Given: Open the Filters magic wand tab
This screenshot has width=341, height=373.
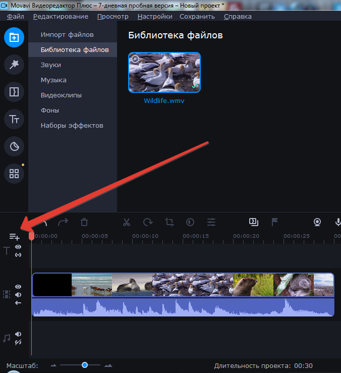Looking at the screenshot, I should click(x=14, y=64).
